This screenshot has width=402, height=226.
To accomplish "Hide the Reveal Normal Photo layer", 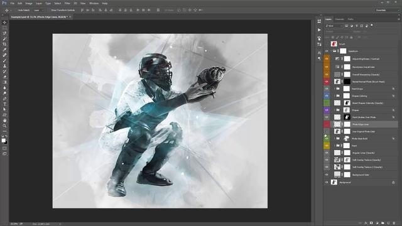I will (327, 82).
